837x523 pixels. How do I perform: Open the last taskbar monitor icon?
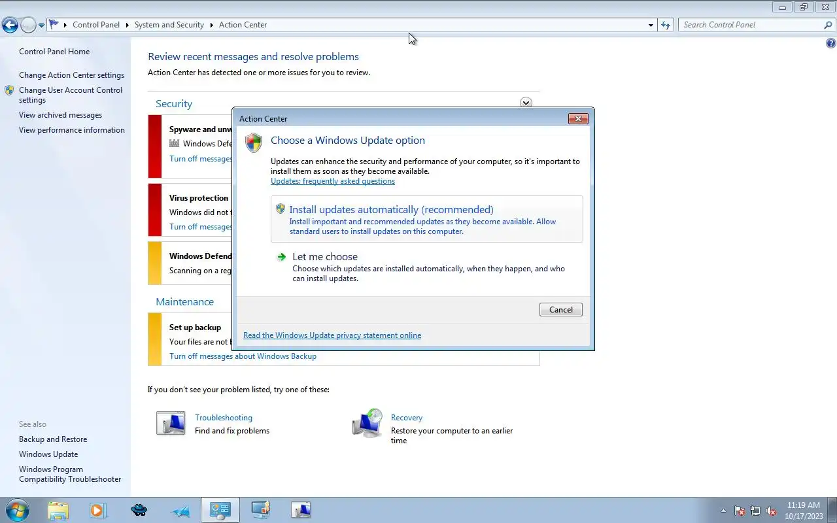click(301, 510)
